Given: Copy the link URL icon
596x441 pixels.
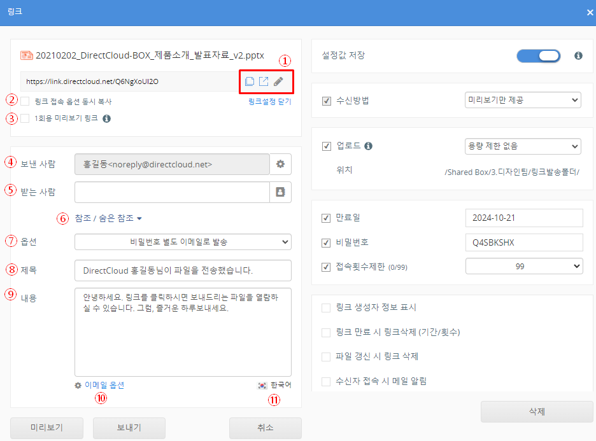Looking at the screenshot, I should 250,81.
